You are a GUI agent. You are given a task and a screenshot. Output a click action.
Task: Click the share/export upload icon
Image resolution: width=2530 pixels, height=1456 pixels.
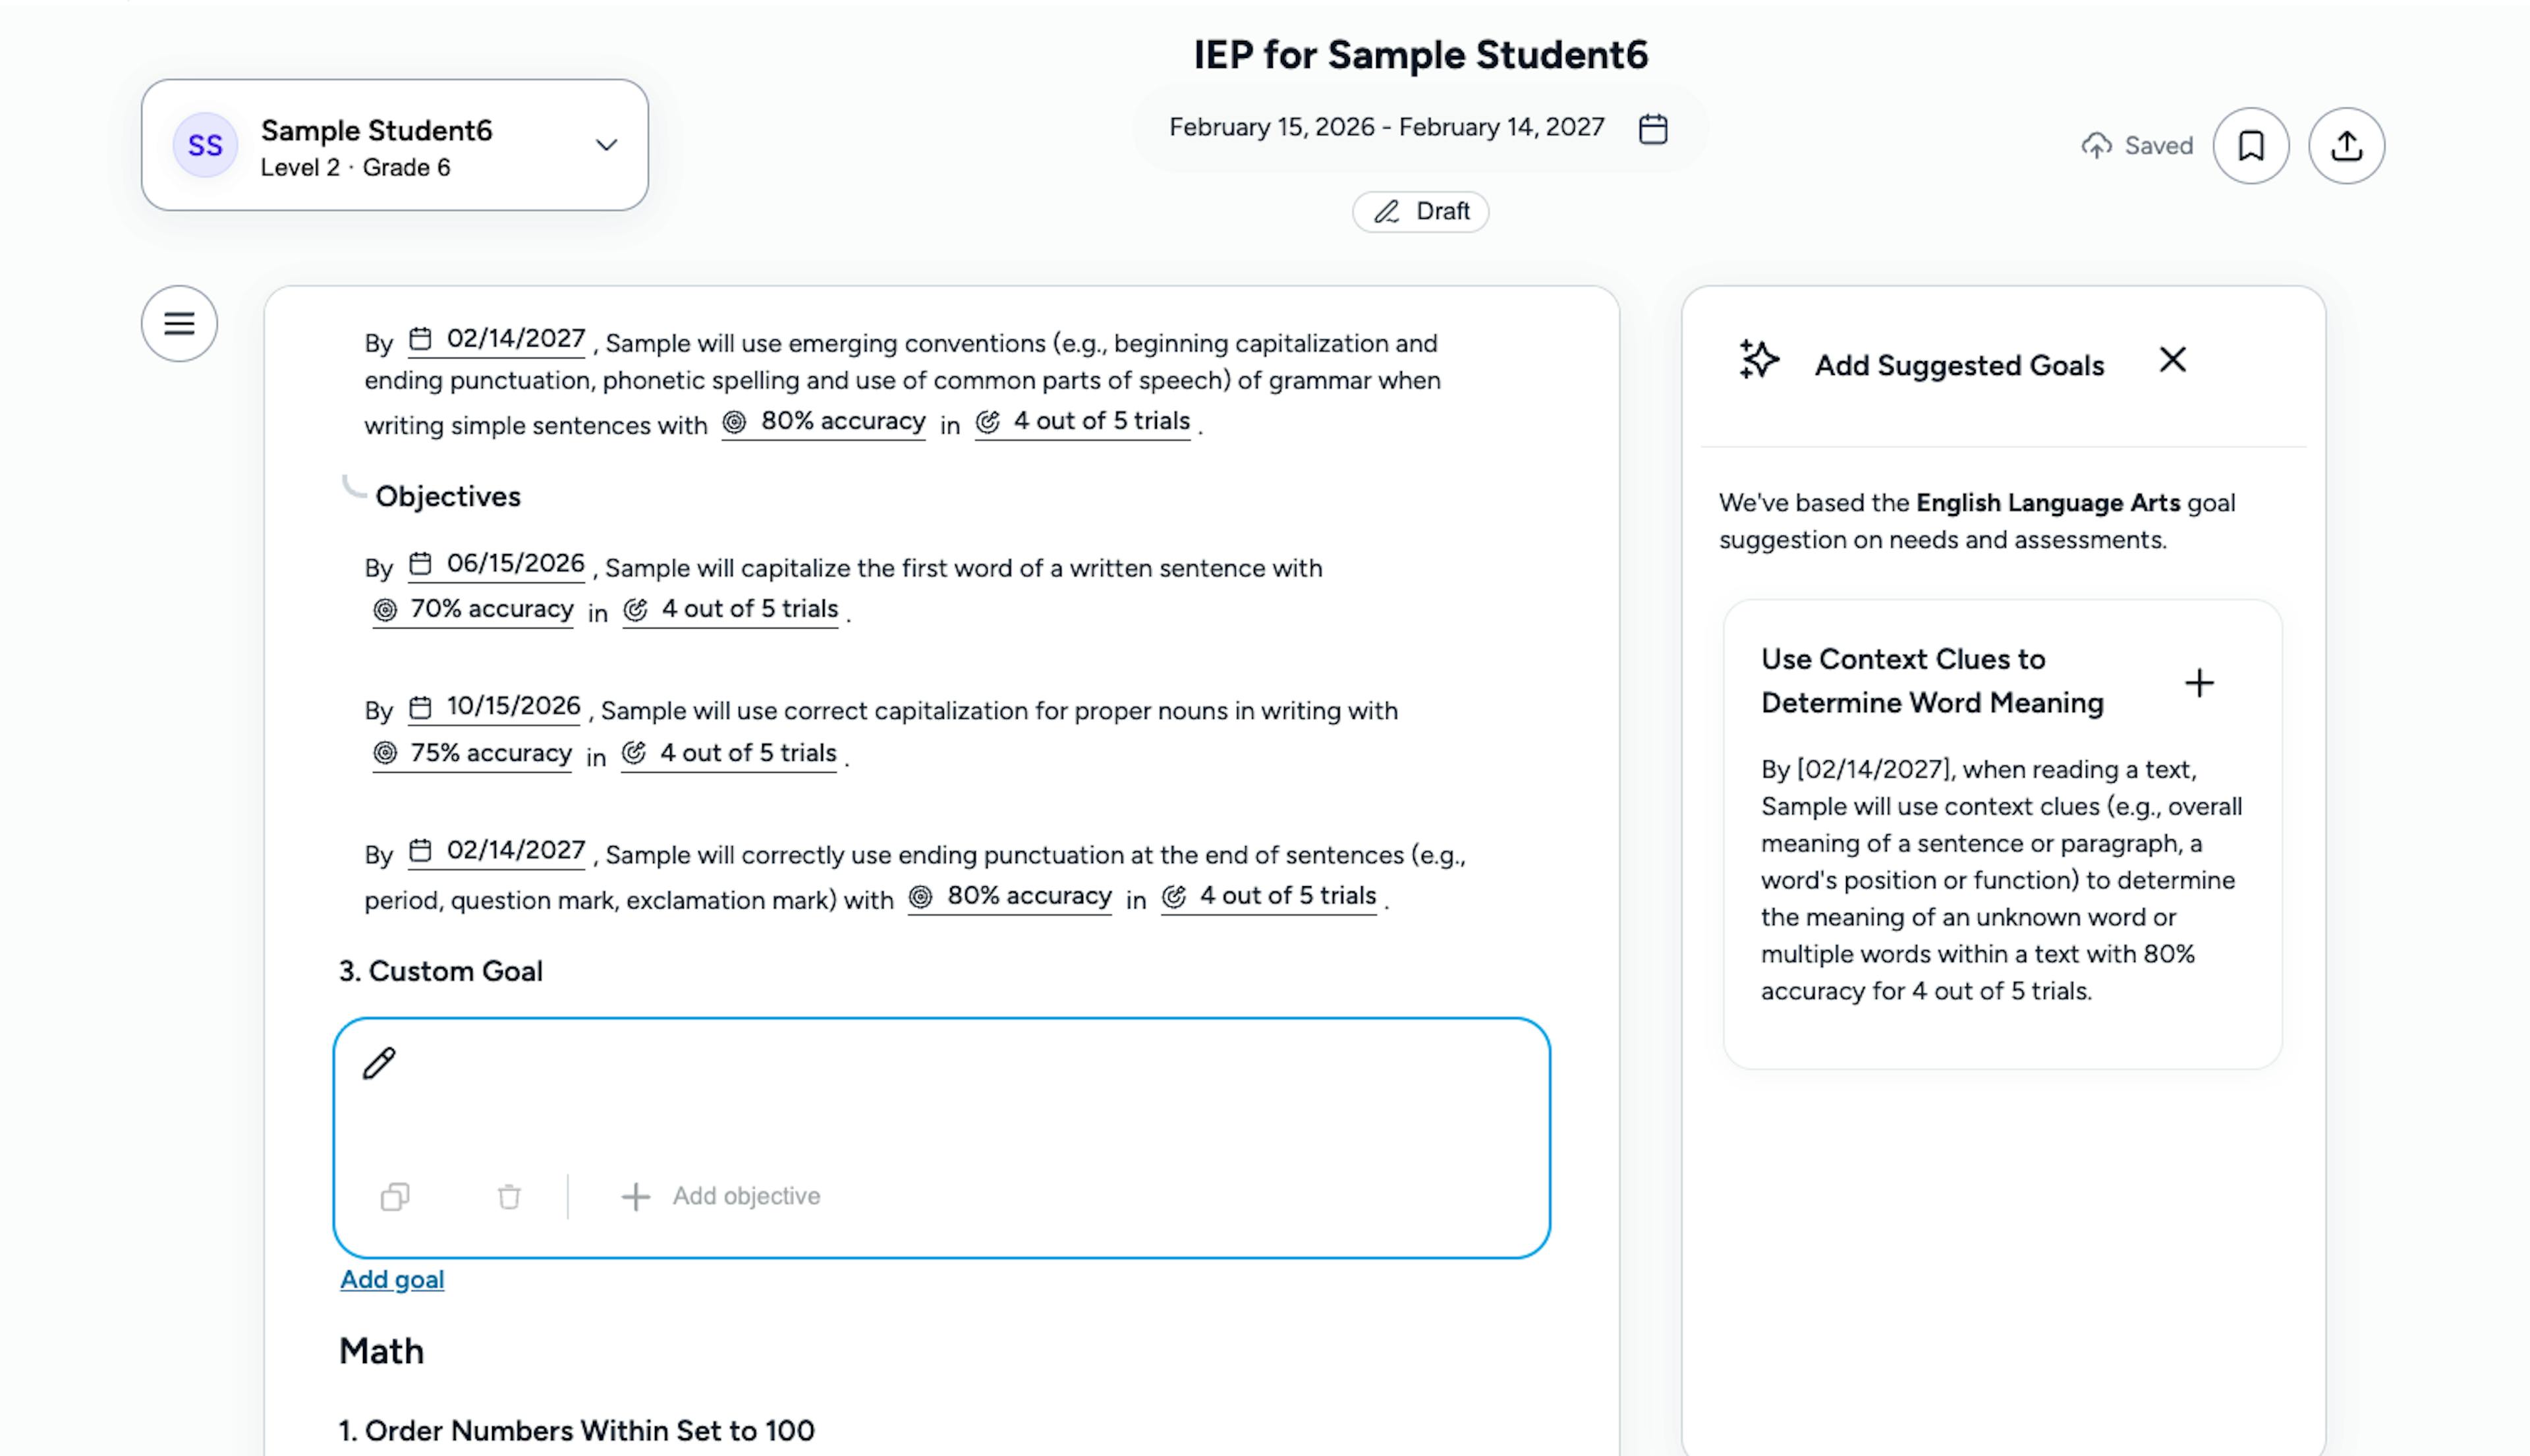tap(2346, 146)
